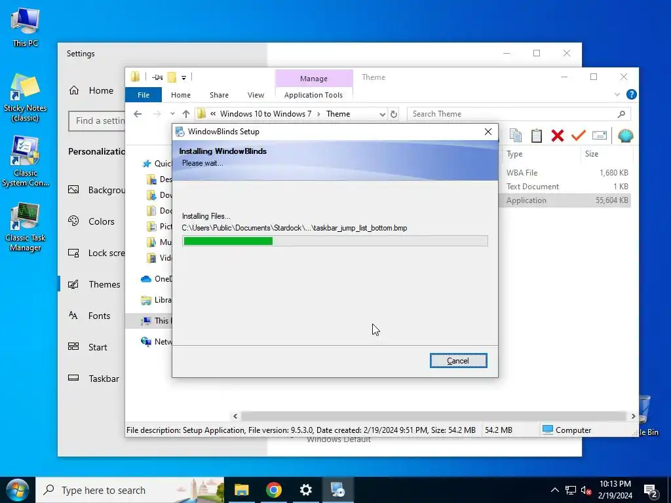Click the copy icon in Explorer toolbar
This screenshot has height=503, width=671.
point(516,136)
